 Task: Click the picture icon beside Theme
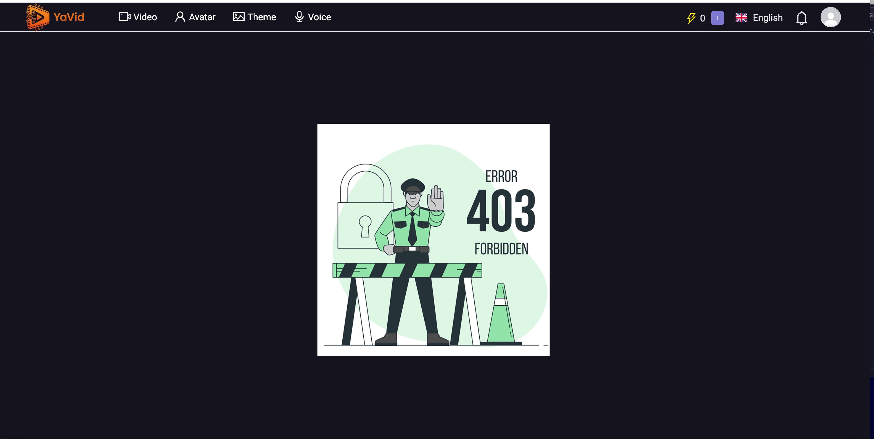tap(239, 17)
